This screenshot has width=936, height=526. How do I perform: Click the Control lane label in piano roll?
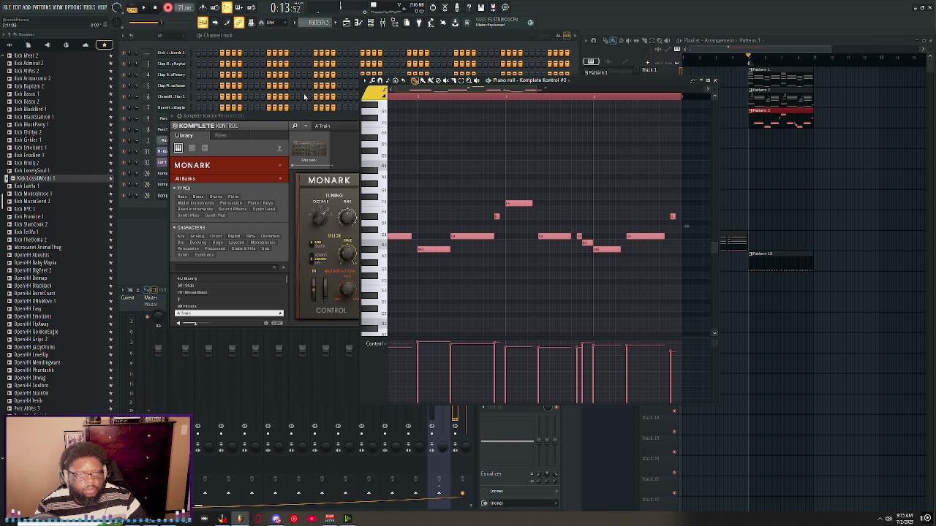click(x=374, y=343)
